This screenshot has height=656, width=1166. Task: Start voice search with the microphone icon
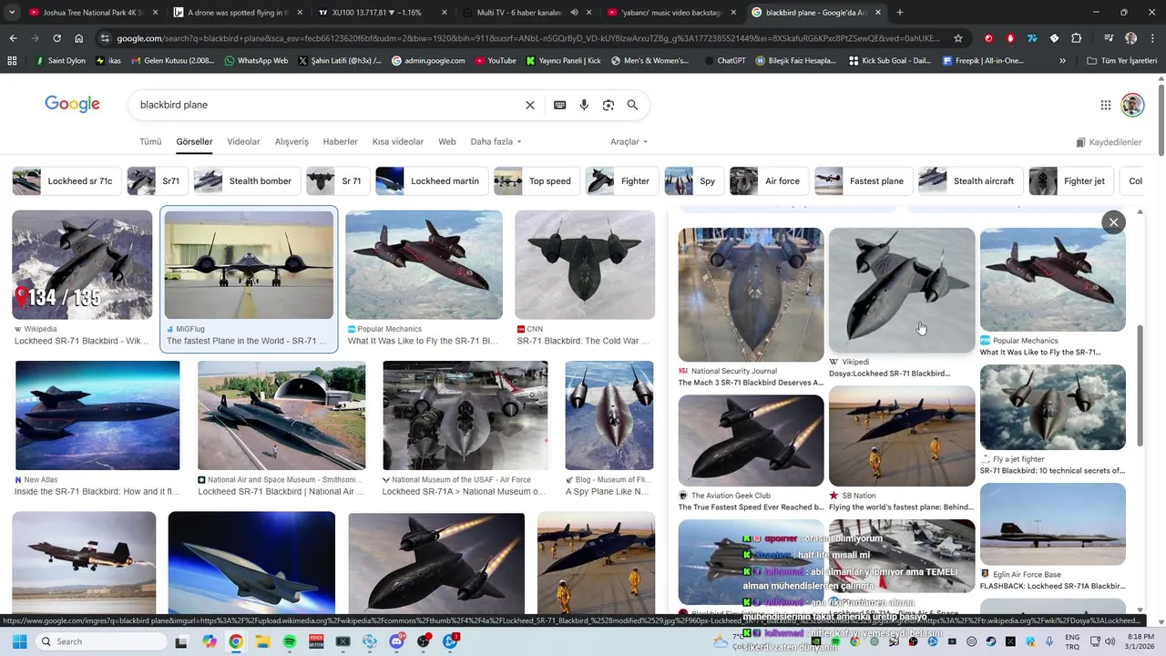click(x=584, y=105)
